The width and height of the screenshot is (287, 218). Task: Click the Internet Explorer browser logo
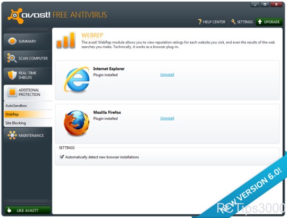pyautogui.click(x=77, y=79)
